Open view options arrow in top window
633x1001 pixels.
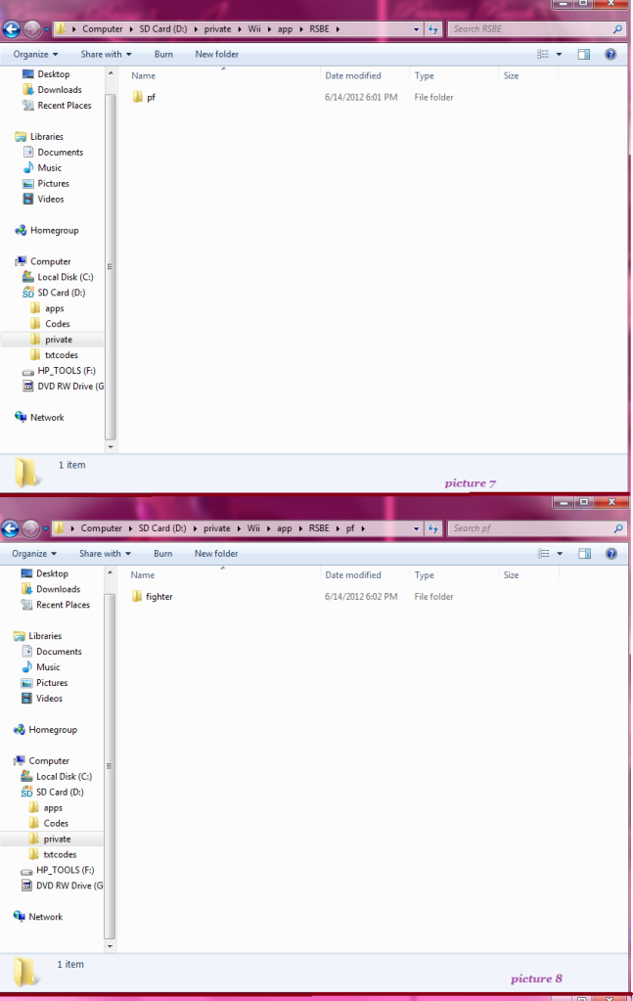click(x=559, y=54)
